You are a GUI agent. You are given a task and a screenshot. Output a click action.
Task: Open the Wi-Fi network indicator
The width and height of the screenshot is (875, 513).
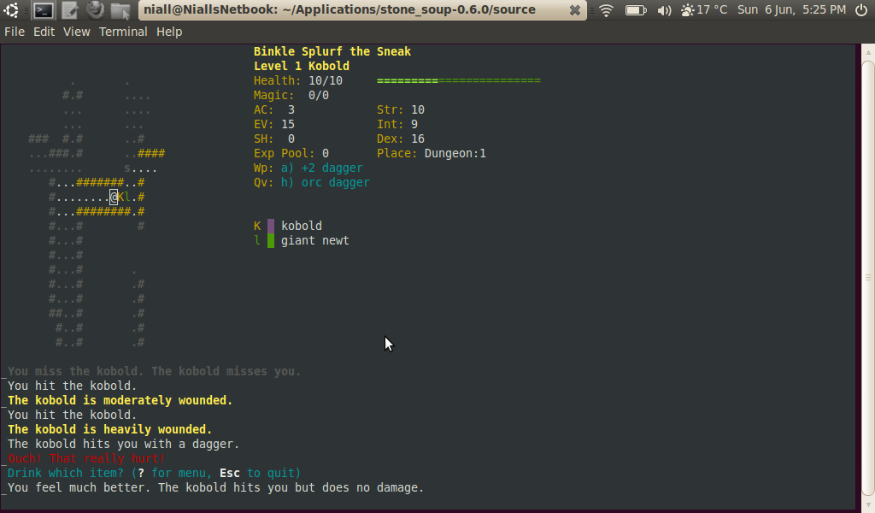[x=606, y=10]
